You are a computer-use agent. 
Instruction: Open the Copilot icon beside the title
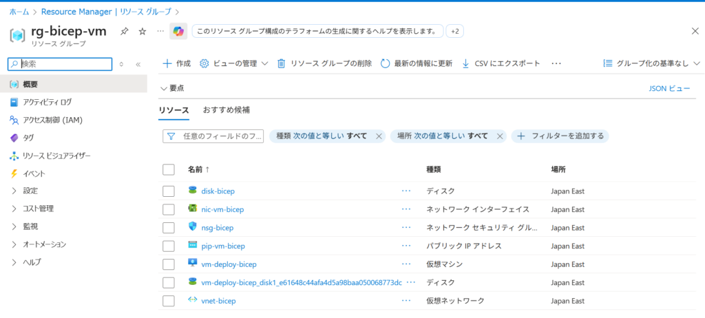[178, 32]
